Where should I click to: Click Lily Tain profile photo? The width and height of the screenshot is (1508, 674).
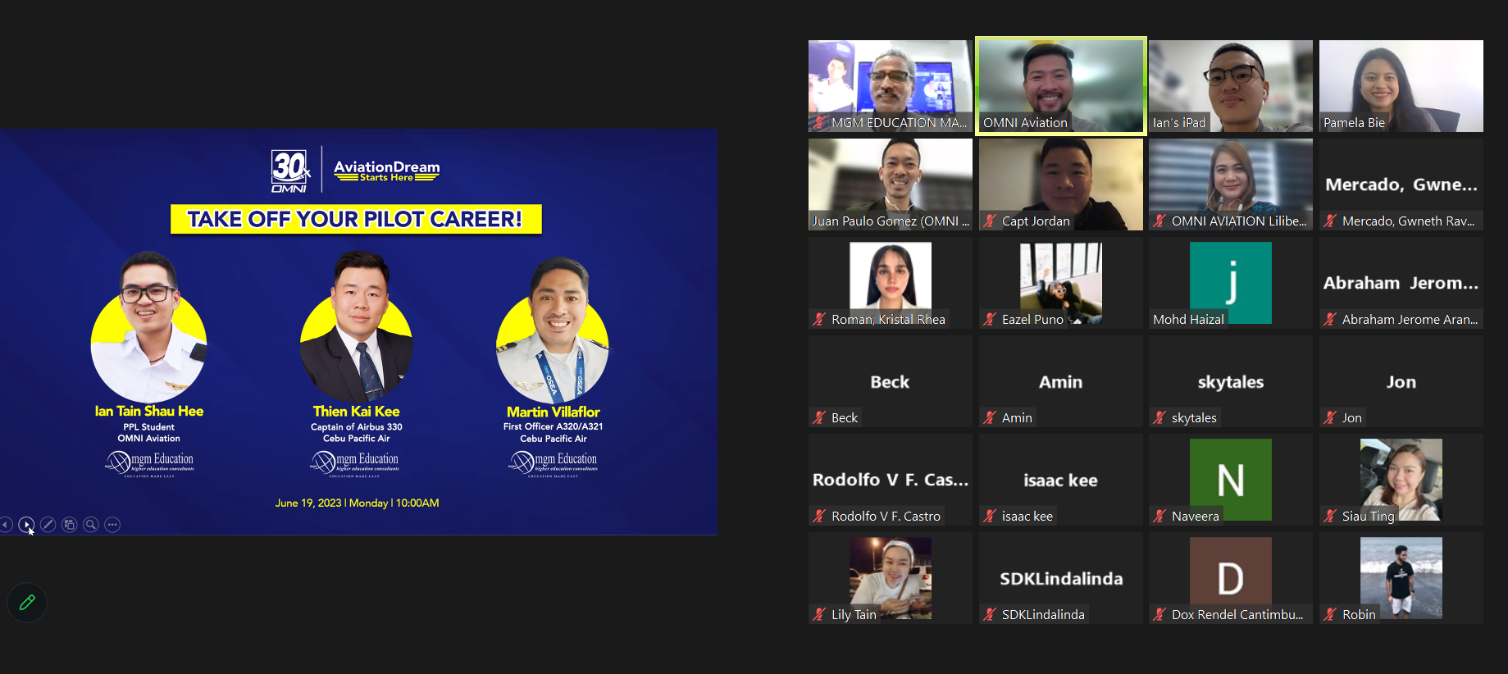891,578
